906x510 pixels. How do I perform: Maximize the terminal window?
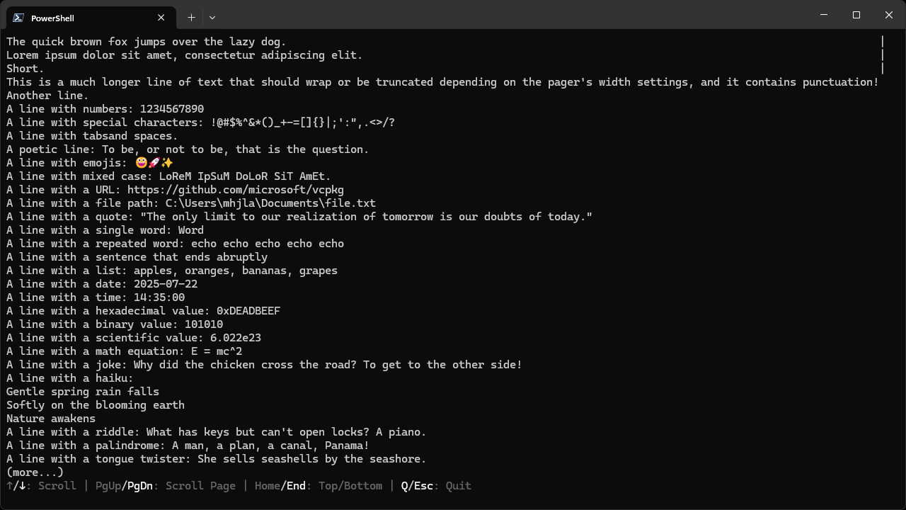(856, 15)
